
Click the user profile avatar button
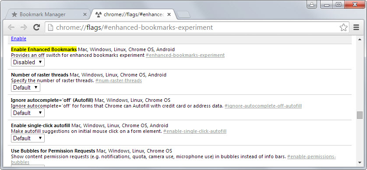[311, 4]
